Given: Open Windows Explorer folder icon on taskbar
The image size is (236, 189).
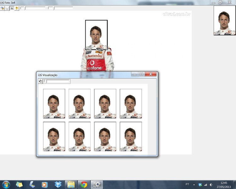Looking at the screenshot, I should point(71,185).
